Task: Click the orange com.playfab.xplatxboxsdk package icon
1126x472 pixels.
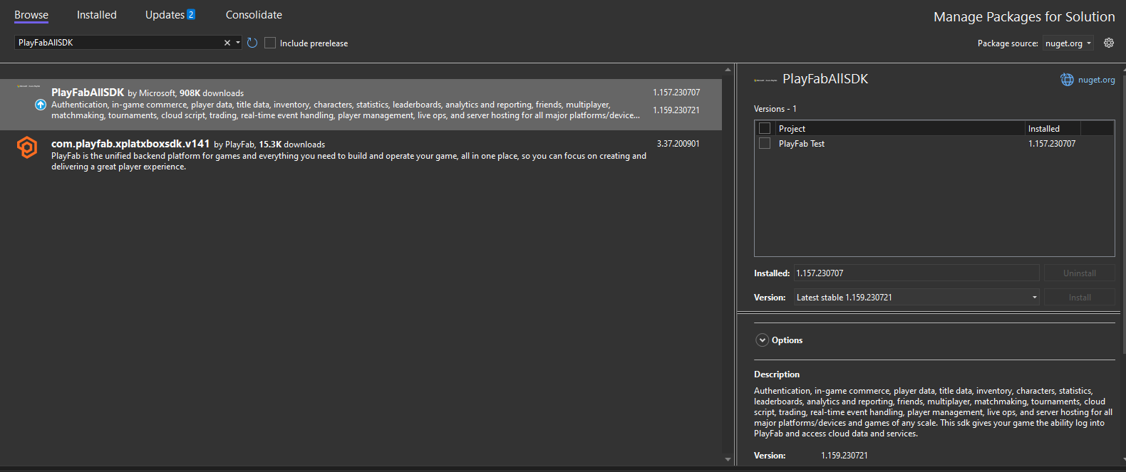Action: [27, 147]
